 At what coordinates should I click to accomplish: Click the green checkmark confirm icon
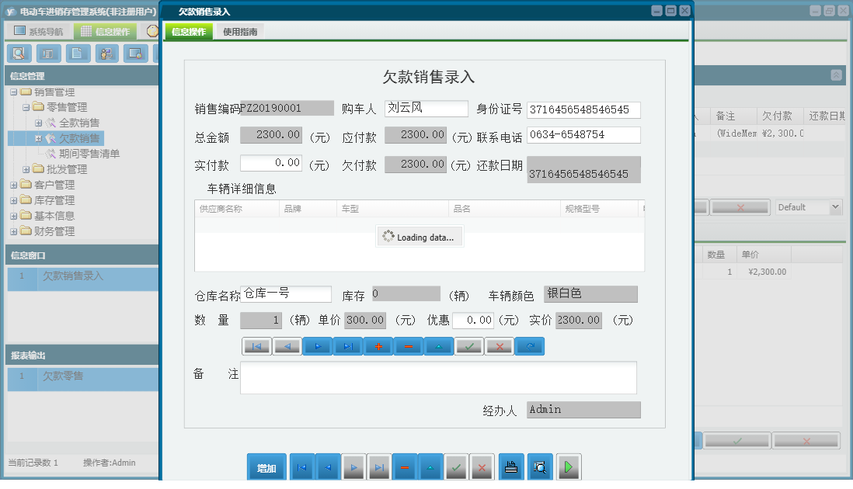point(468,346)
